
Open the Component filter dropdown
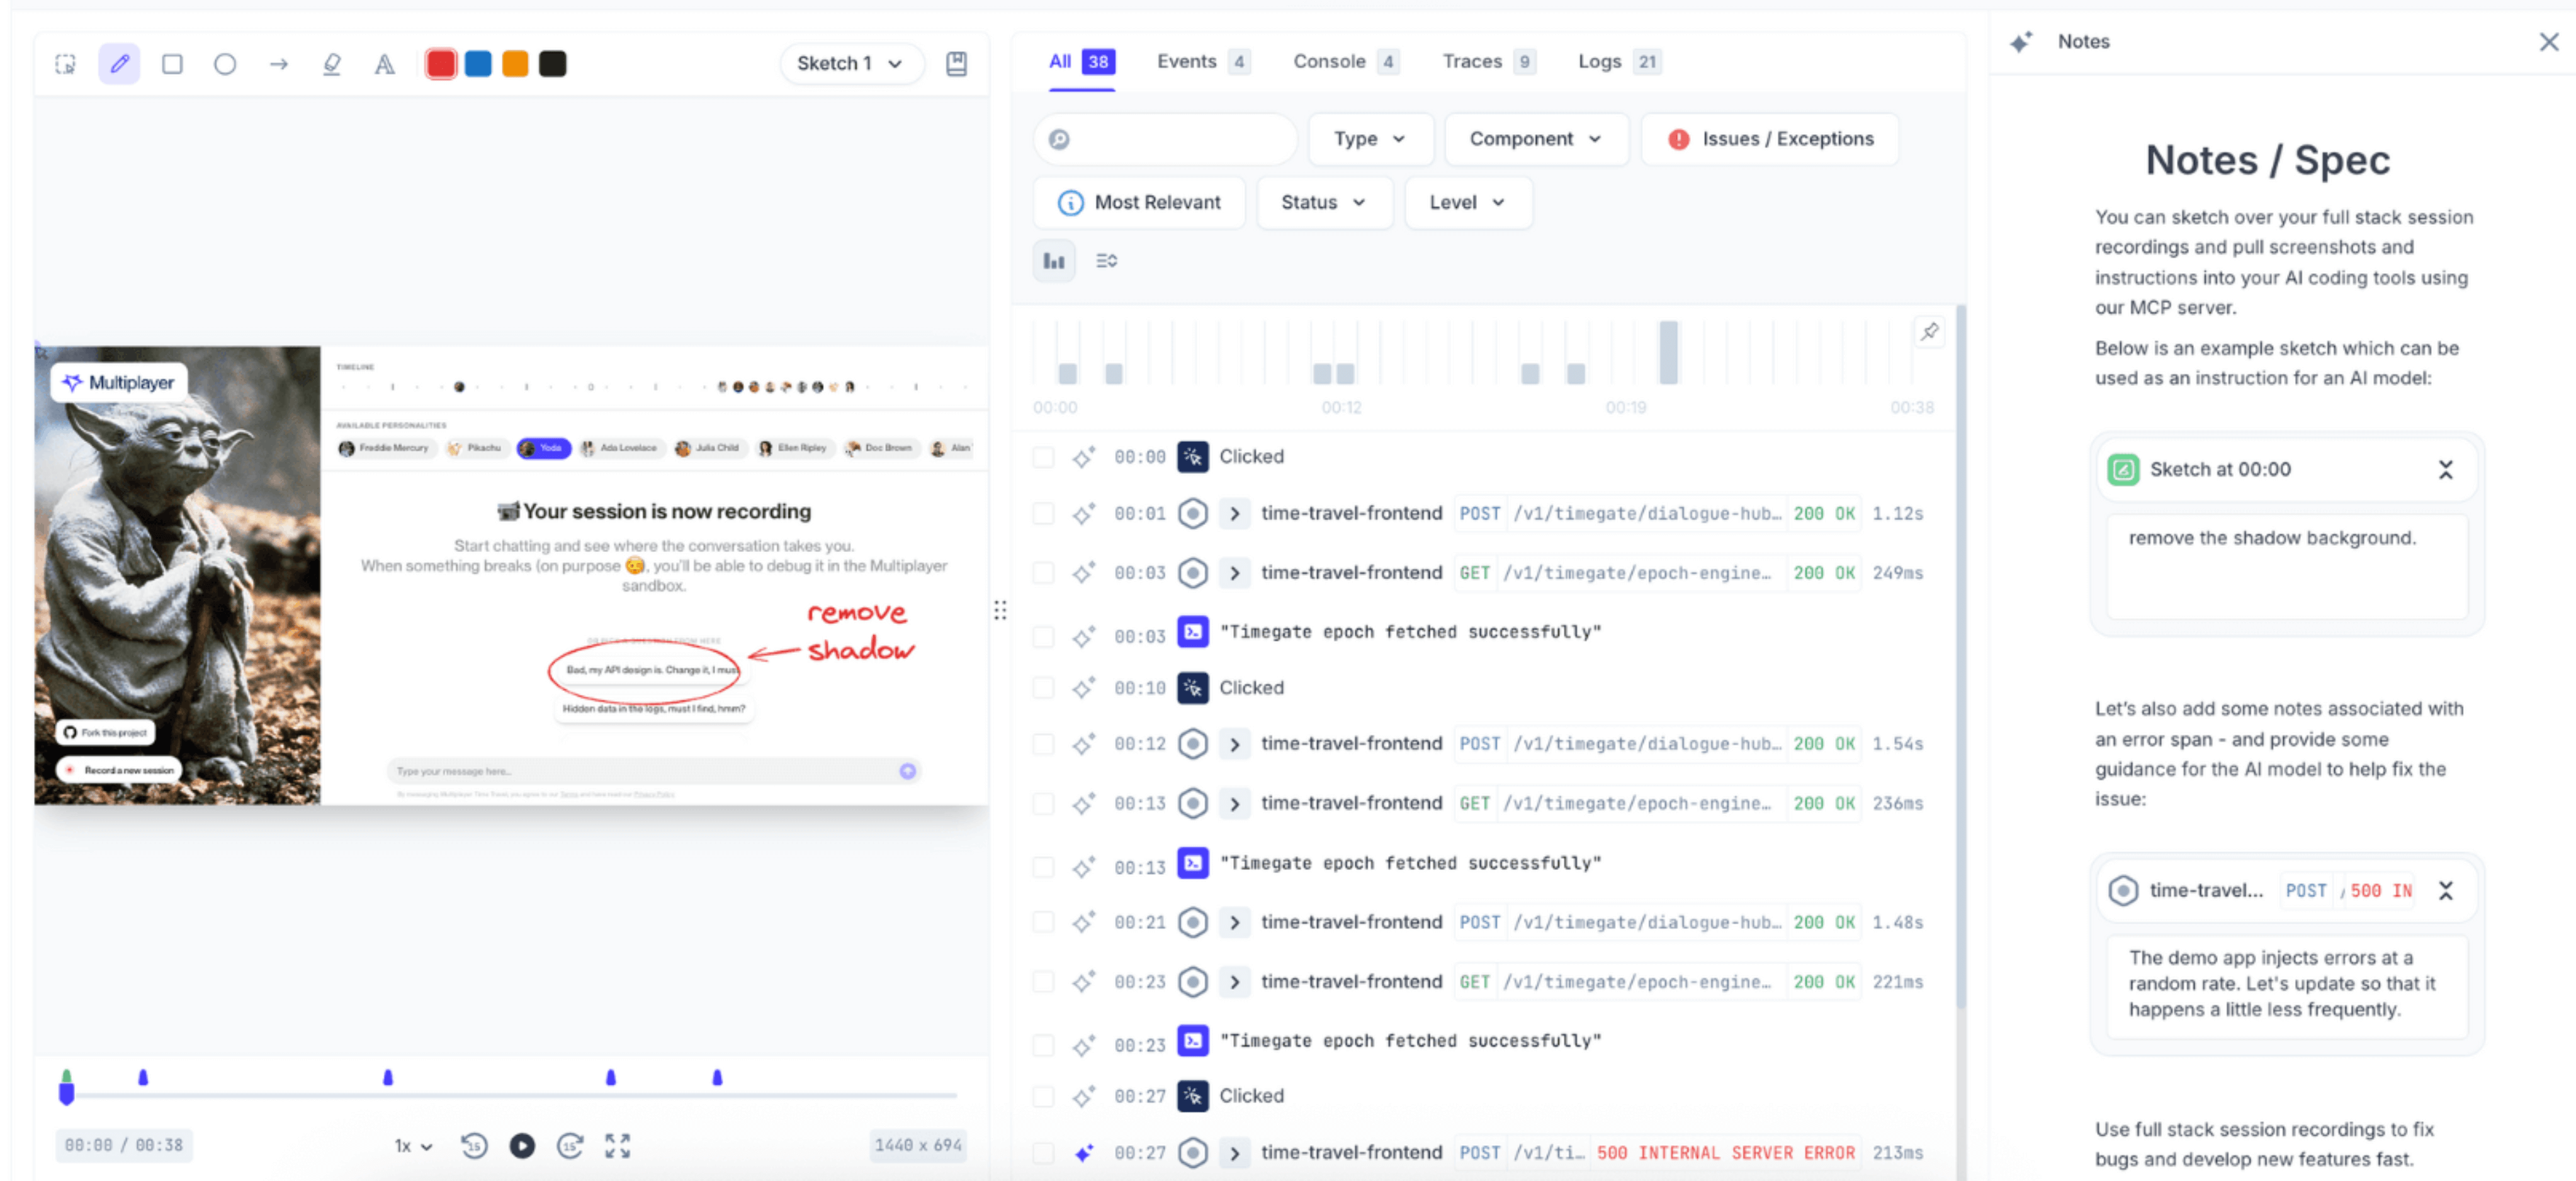click(1534, 139)
